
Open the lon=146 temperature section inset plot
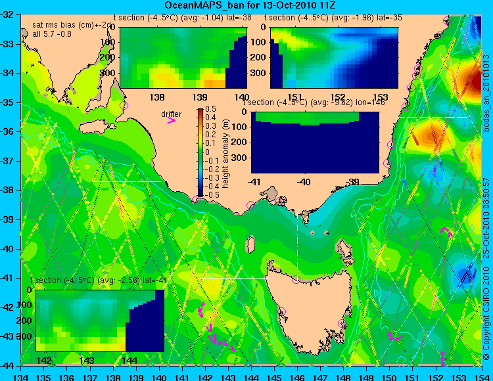point(315,143)
